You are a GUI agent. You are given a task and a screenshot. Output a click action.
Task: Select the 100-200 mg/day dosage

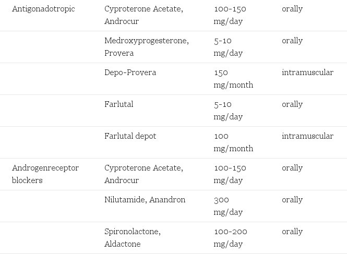[x=230, y=238]
